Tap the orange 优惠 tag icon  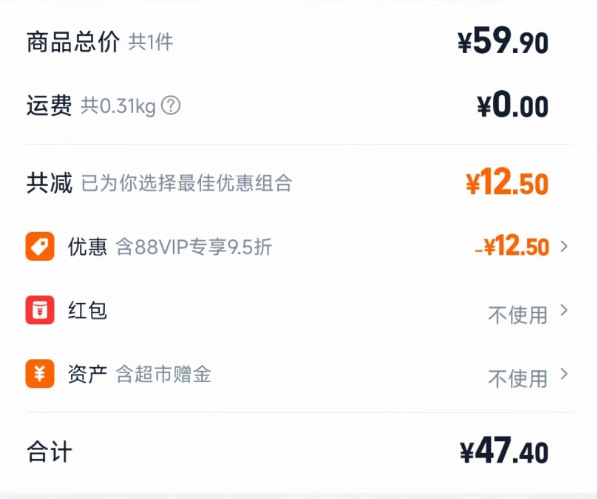[x=40, y=246]
